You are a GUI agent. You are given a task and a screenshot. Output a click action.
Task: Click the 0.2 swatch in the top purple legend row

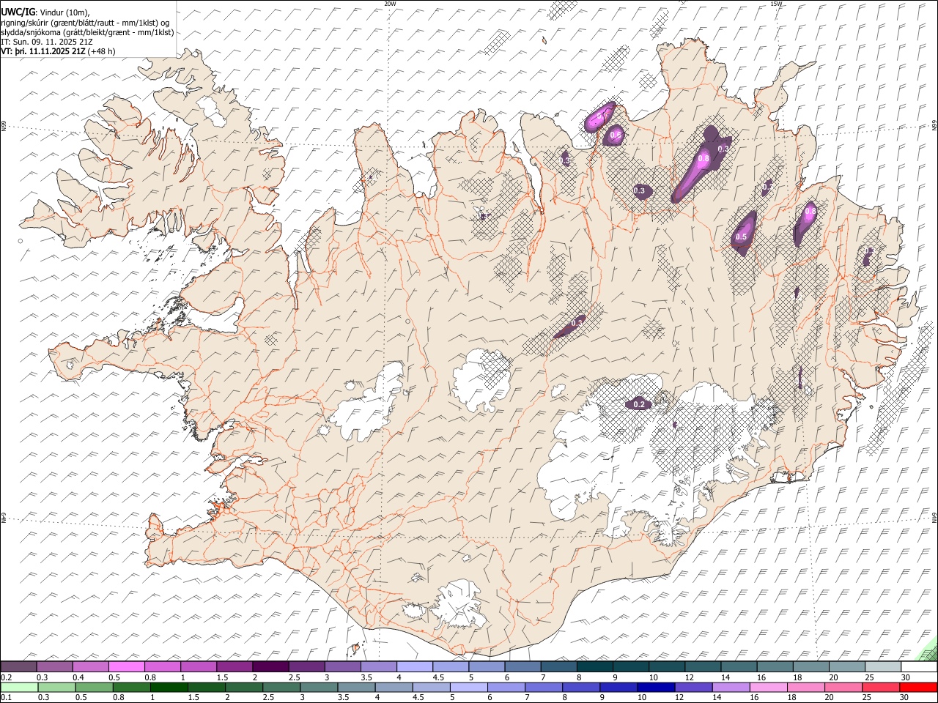point(18,667)
